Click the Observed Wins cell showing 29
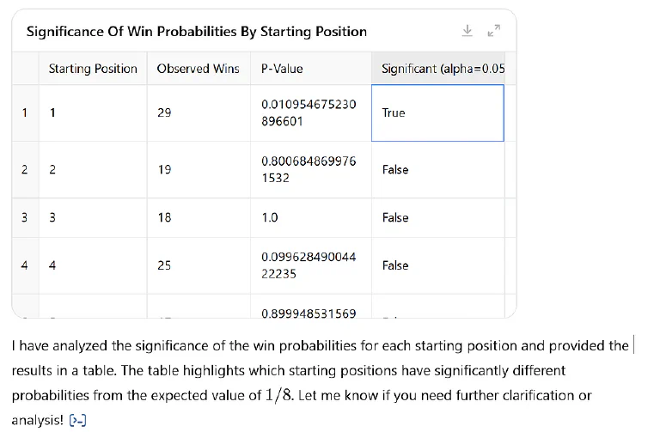The image size is (660, 432). point(199,113)
